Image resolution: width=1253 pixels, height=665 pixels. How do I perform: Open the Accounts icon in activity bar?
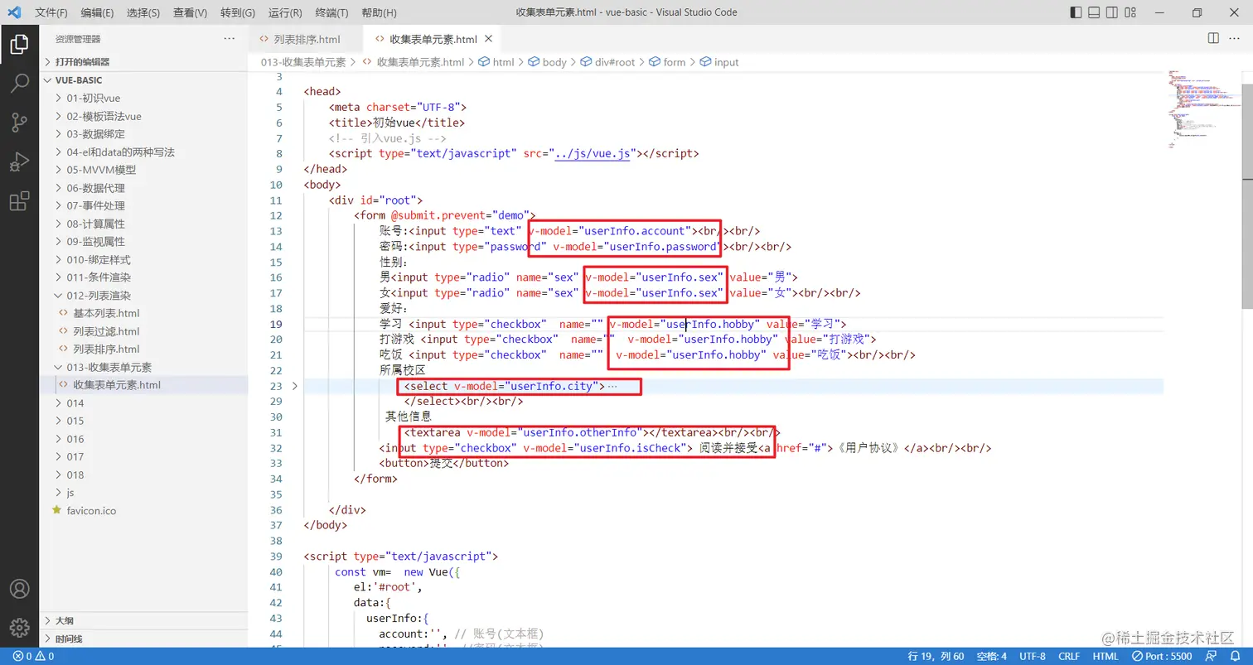19,589
